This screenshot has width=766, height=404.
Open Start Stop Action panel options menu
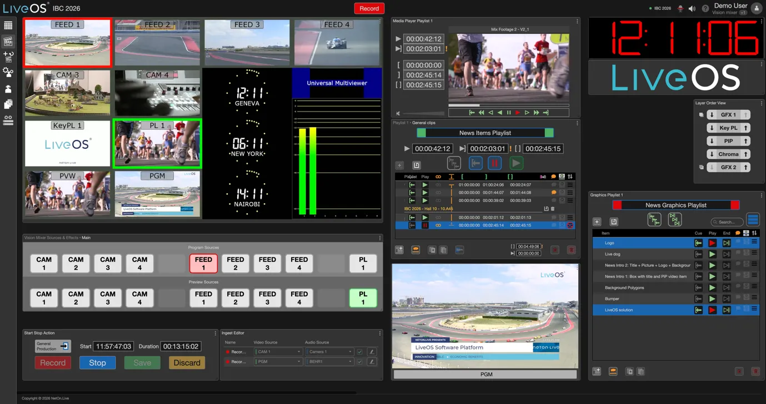[215, 334]
